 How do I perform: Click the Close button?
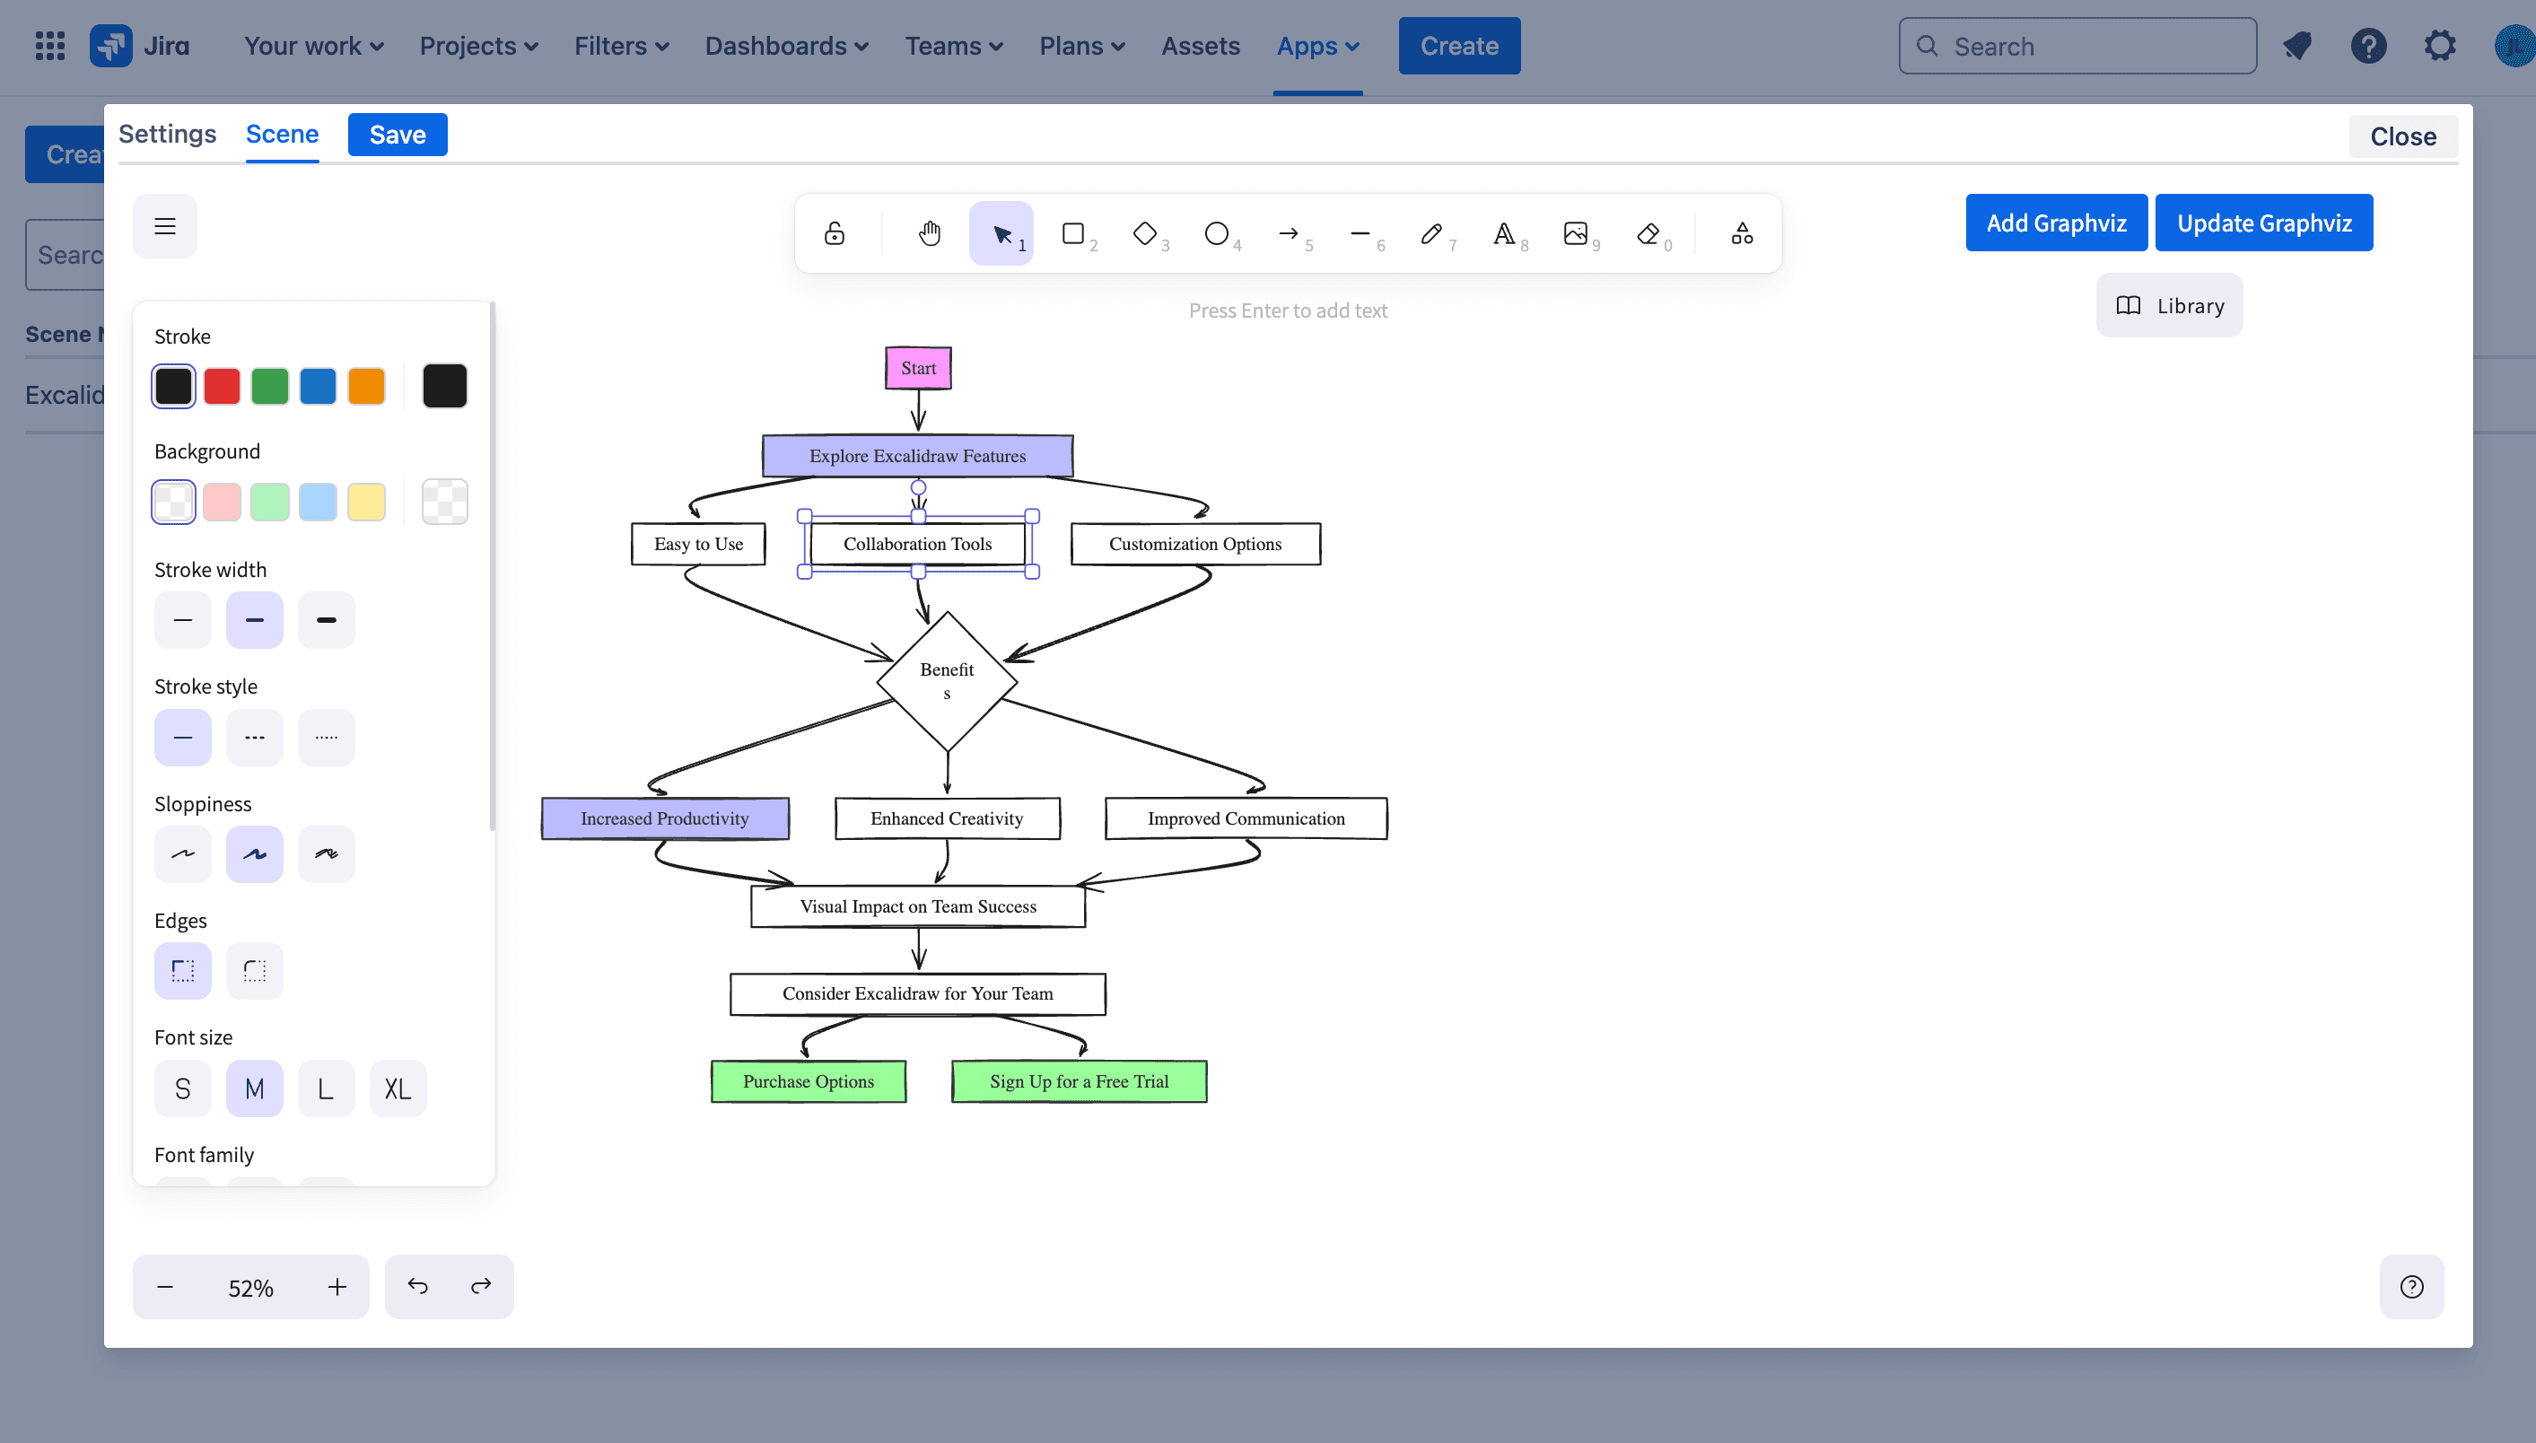click(x=2403, y=136)
